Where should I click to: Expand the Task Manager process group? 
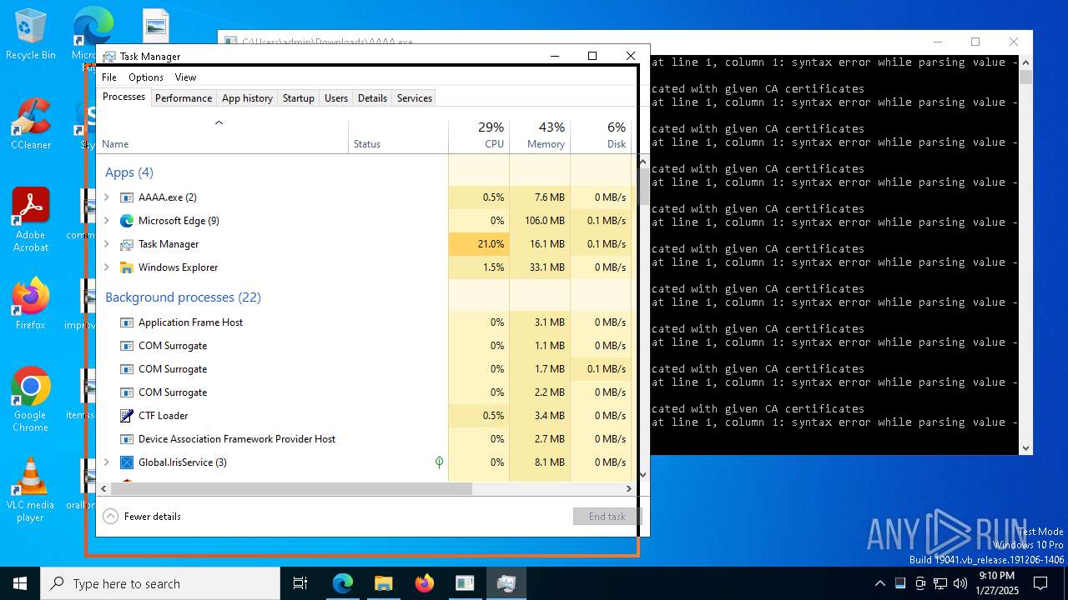click(106, 244)
